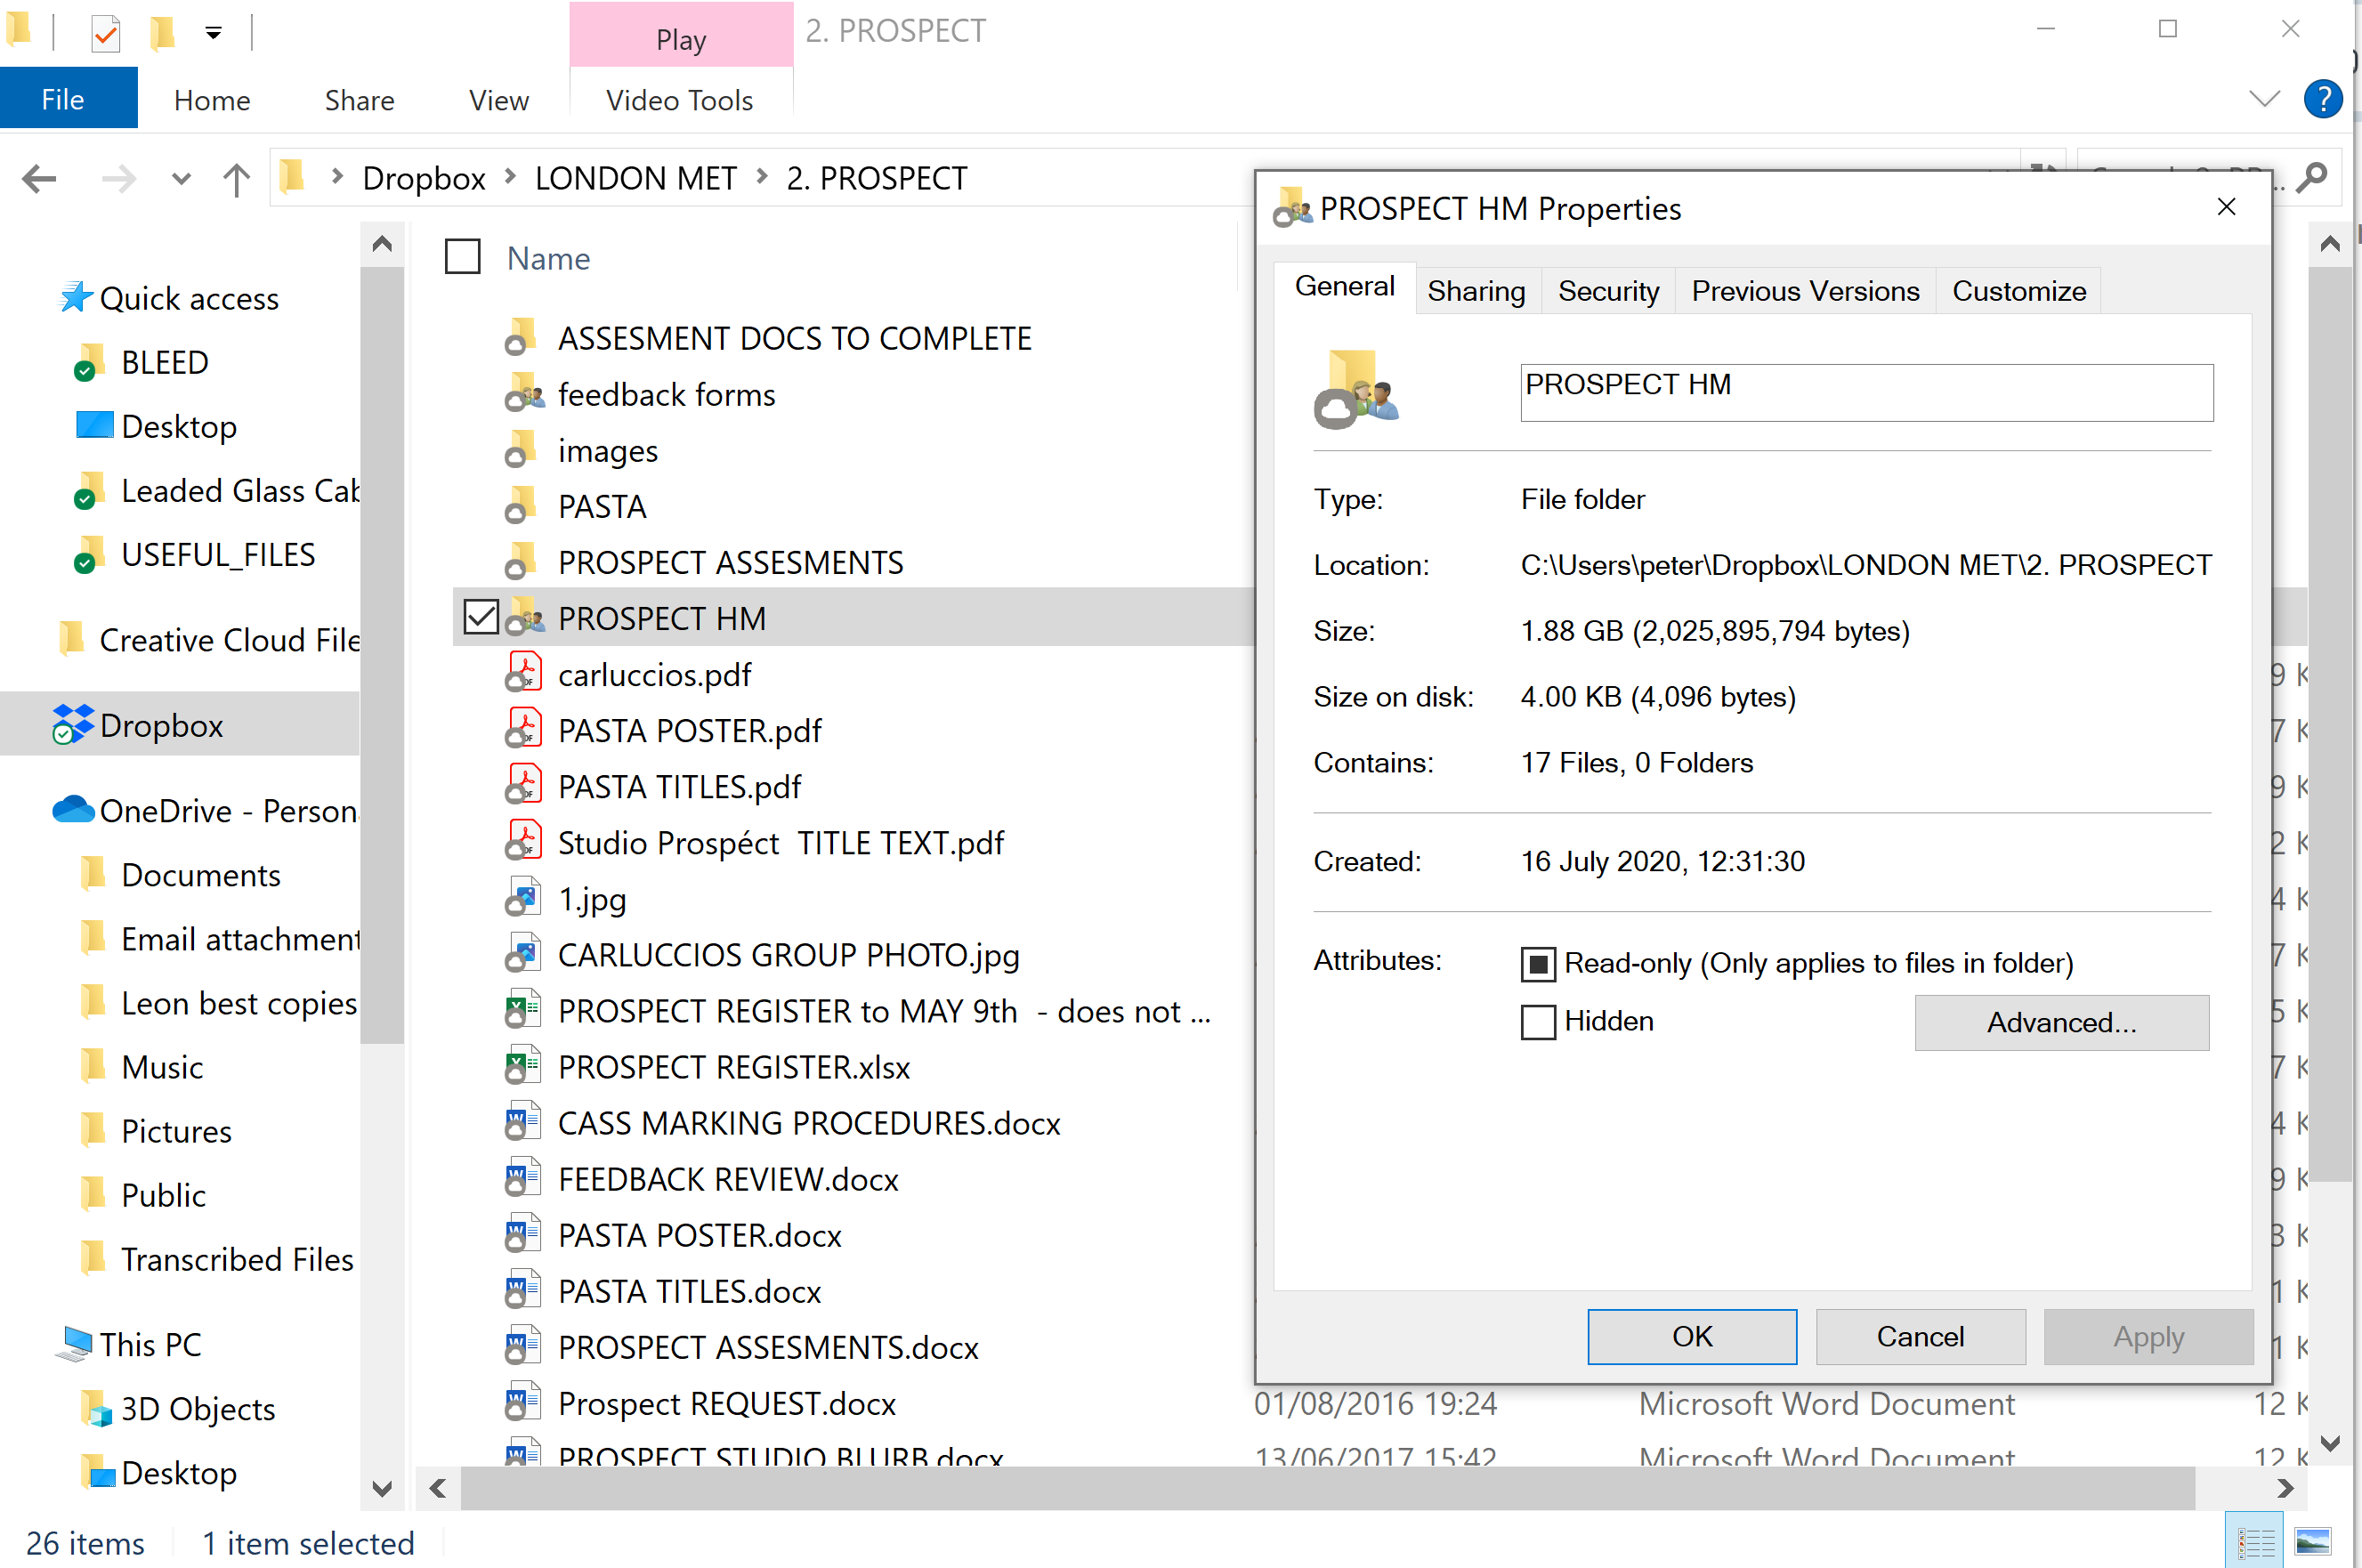Screen dimensions: 2362x1568
Task: Select the PROSPECT REGISTER.xlsx Excel icon
Action: click(x=522, y=1066)
